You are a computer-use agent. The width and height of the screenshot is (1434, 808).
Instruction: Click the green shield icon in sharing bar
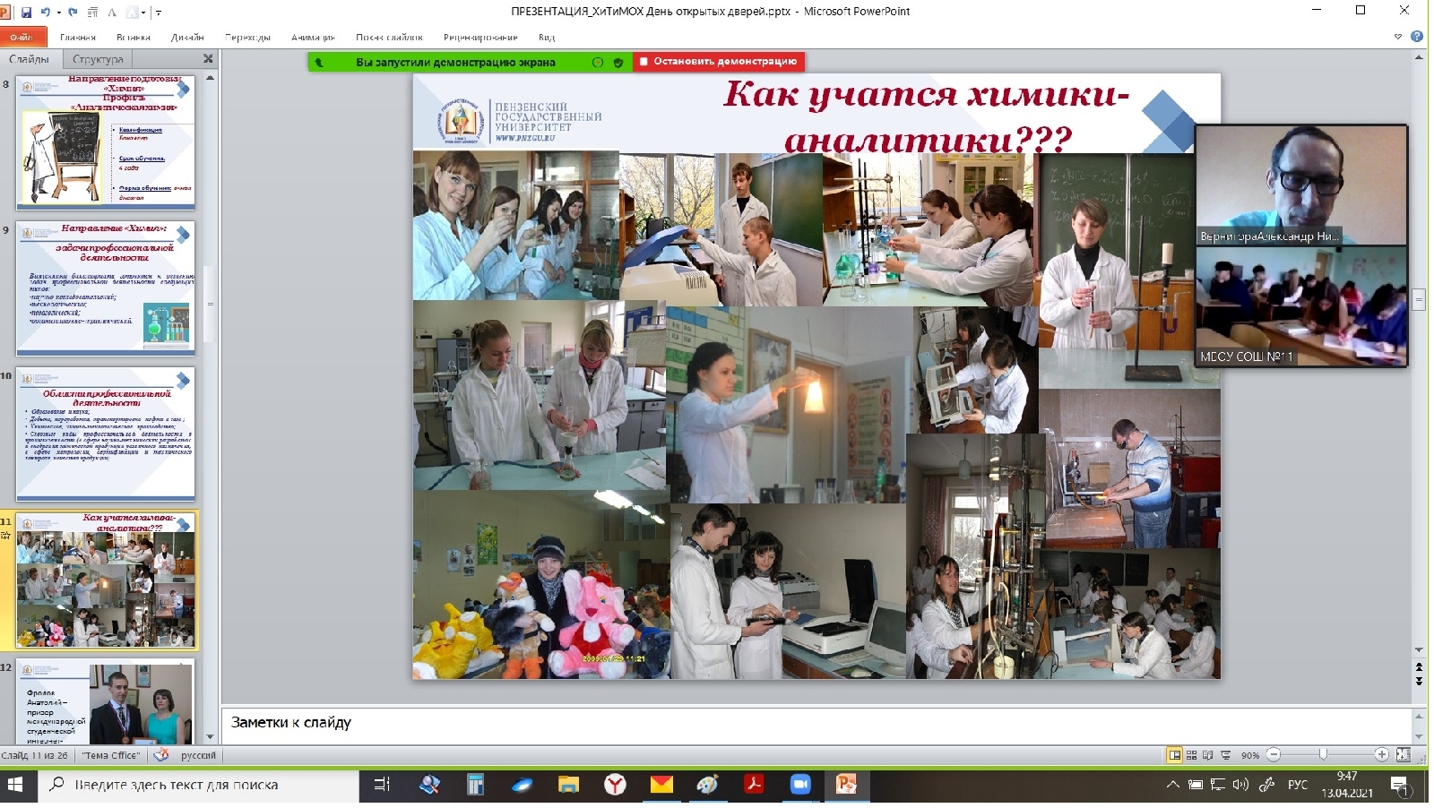(618, 63)
